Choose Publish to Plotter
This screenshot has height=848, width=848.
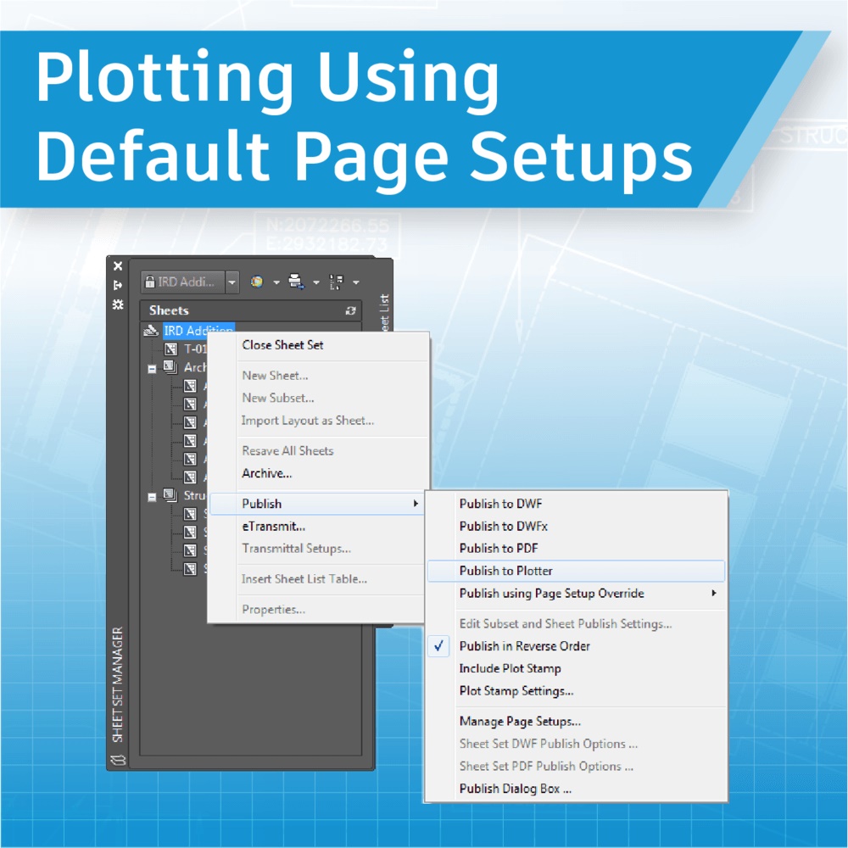pyautogui.click(x=576, y=571)
